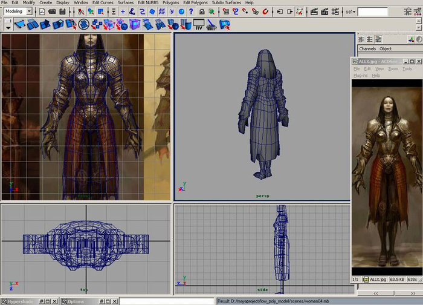Click the save scene floppy disk icon
The image size is (423, 305).
[61, 11]
